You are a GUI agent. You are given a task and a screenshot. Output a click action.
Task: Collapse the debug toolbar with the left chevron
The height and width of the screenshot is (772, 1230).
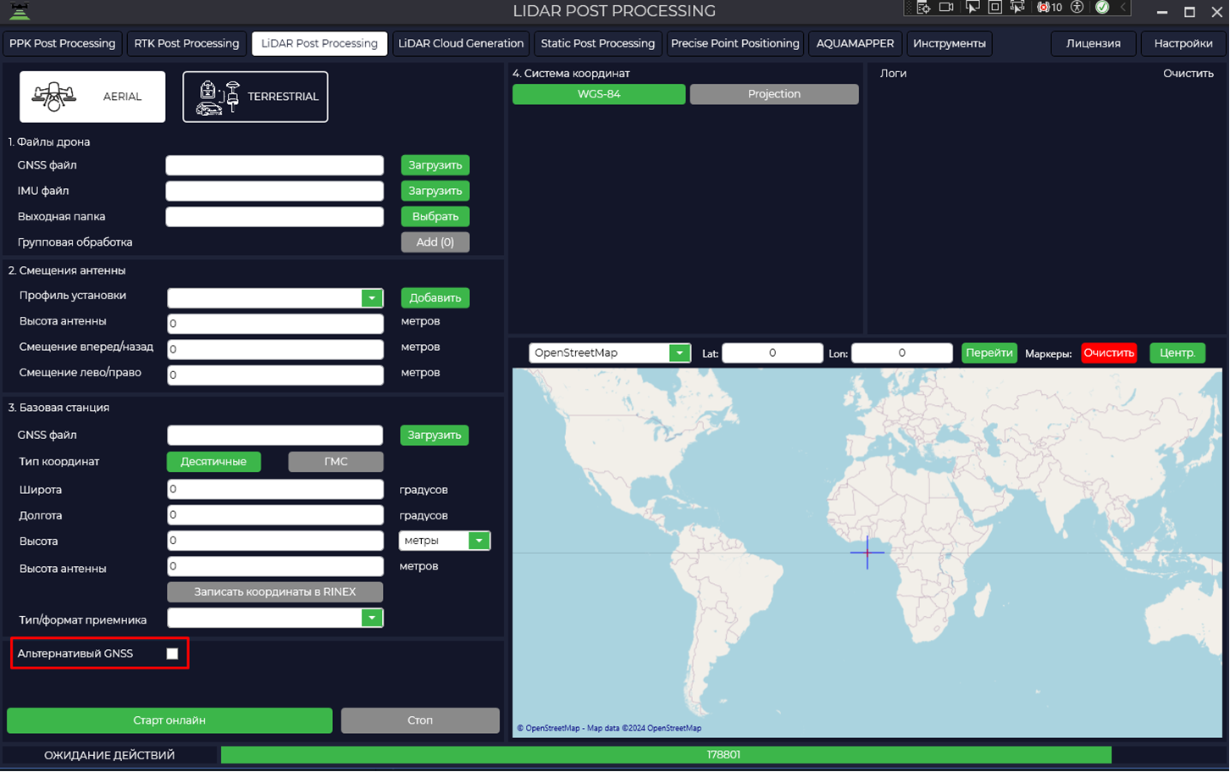coord(1123,8)
